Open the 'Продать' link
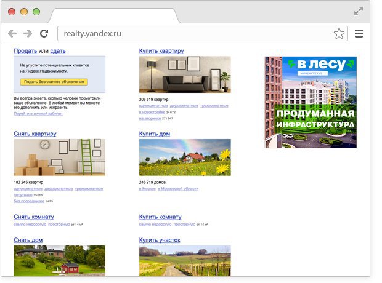The height and width of the screenshot is (283, 382). pos(25,50)
